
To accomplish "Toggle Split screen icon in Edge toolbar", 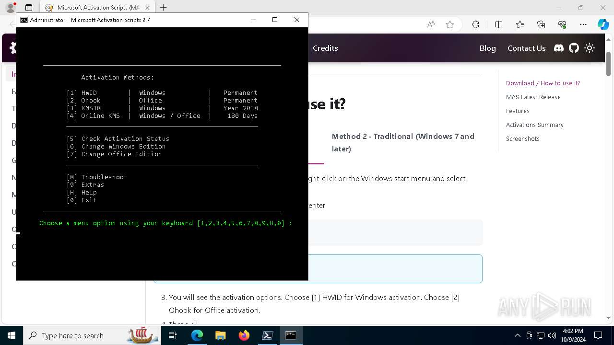I will click(x=498, y=24).
